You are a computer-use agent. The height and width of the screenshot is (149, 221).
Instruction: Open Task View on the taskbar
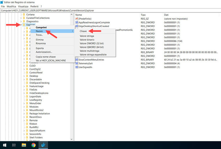14,145
